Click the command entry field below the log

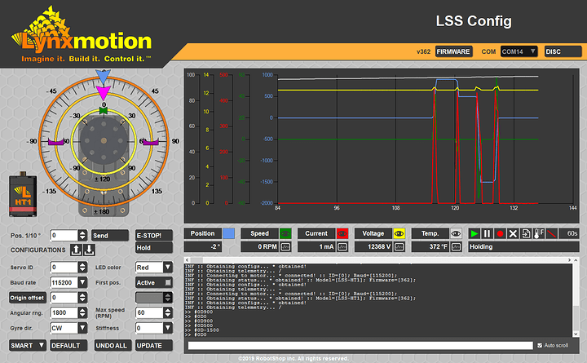[360, 345]
